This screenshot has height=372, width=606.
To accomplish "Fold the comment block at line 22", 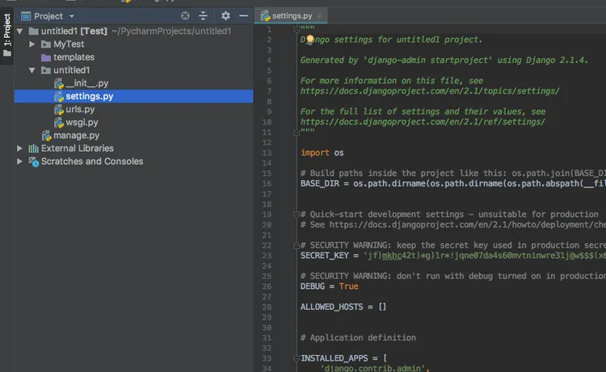I will [297, 245].
